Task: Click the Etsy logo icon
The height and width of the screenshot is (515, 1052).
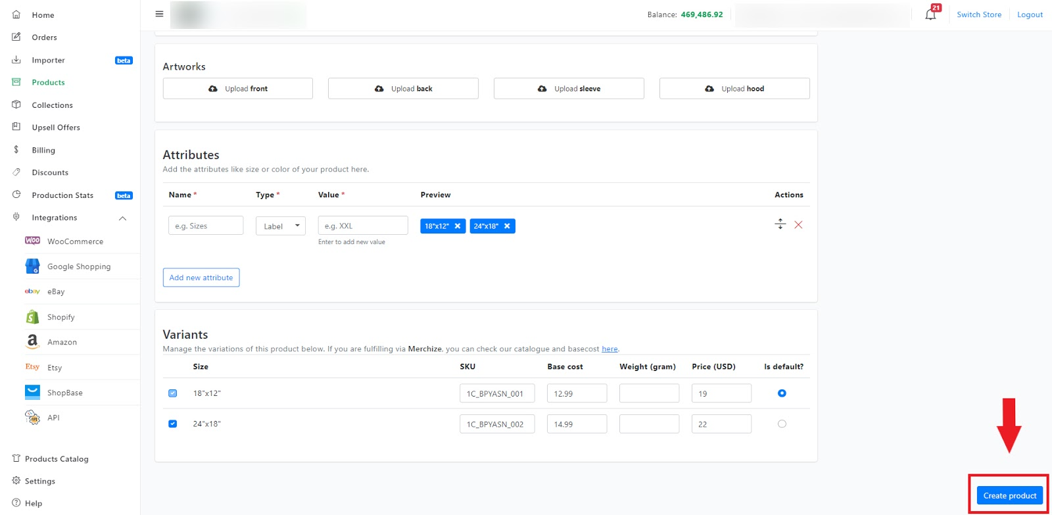Action: 32,367
